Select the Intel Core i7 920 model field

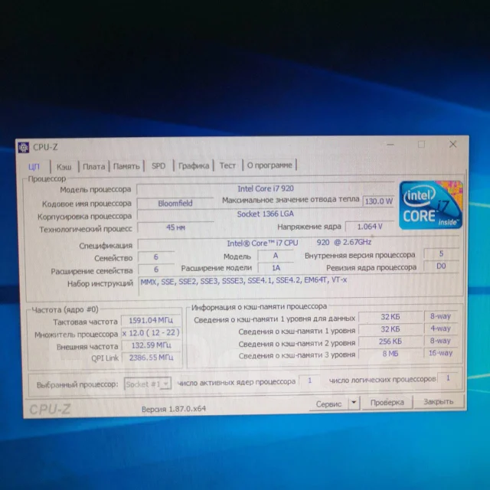coord(265,189)
